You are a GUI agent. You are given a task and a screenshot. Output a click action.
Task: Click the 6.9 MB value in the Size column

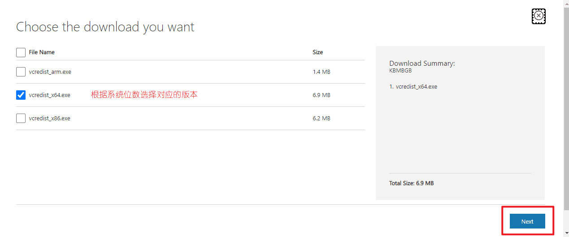[321, 95]
